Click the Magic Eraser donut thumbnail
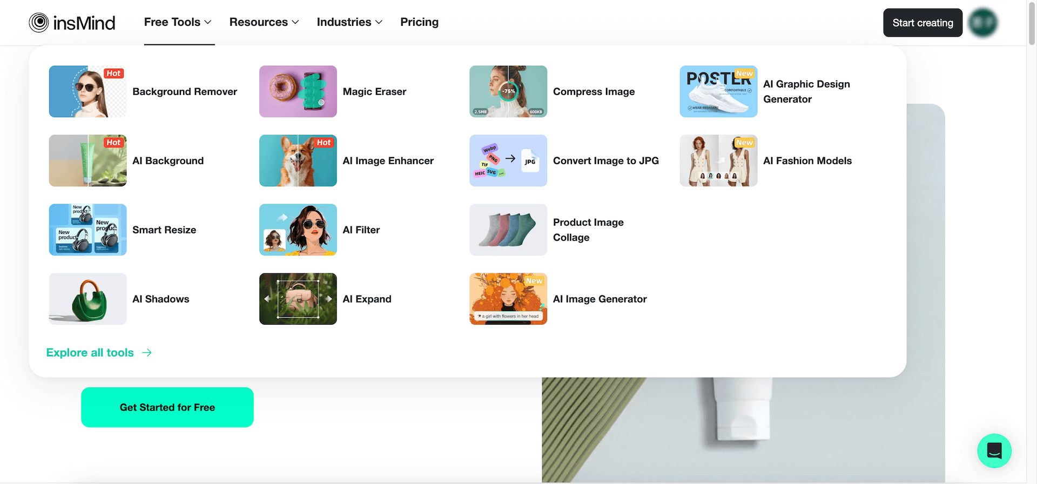1037x484 pixels. [298, 91]
